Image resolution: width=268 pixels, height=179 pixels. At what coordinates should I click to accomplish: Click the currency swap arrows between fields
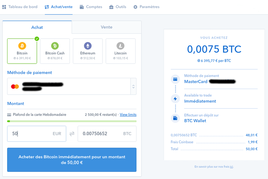coord(72,133)
